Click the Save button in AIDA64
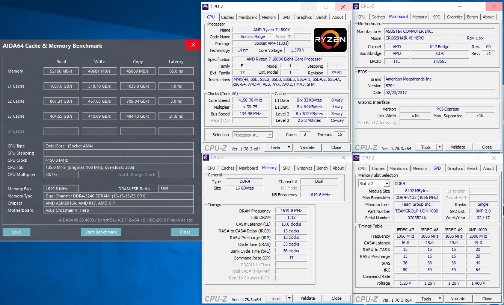Image resolution: width=504 pixels, height=305 pixels. [17, 232]
